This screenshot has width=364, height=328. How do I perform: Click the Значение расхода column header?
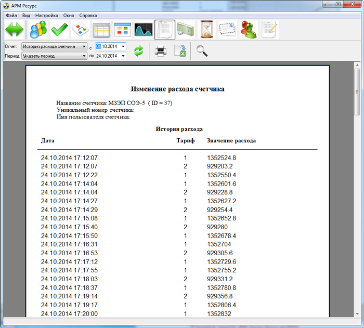coord(231,141)
